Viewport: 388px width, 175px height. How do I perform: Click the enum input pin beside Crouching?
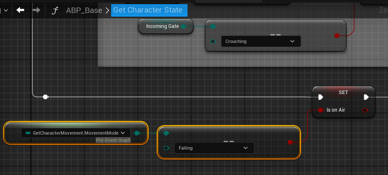213,41
